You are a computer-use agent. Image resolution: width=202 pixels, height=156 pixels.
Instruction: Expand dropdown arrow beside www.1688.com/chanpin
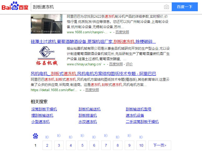pos(111,32)
